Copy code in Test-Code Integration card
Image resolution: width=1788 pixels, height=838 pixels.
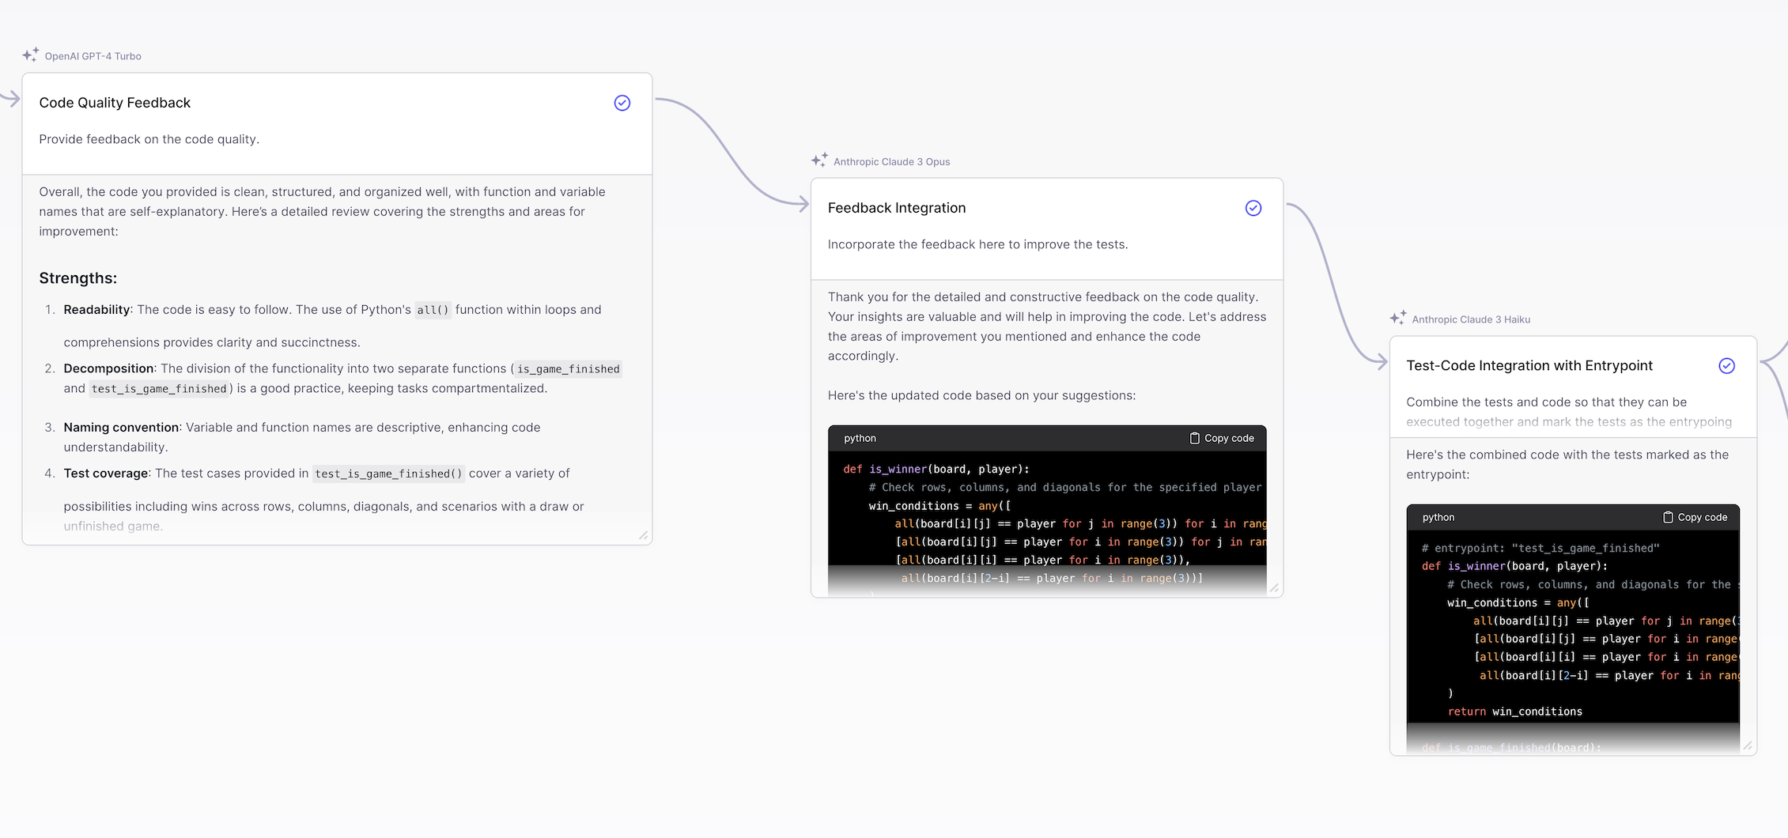pos(1695,517)
